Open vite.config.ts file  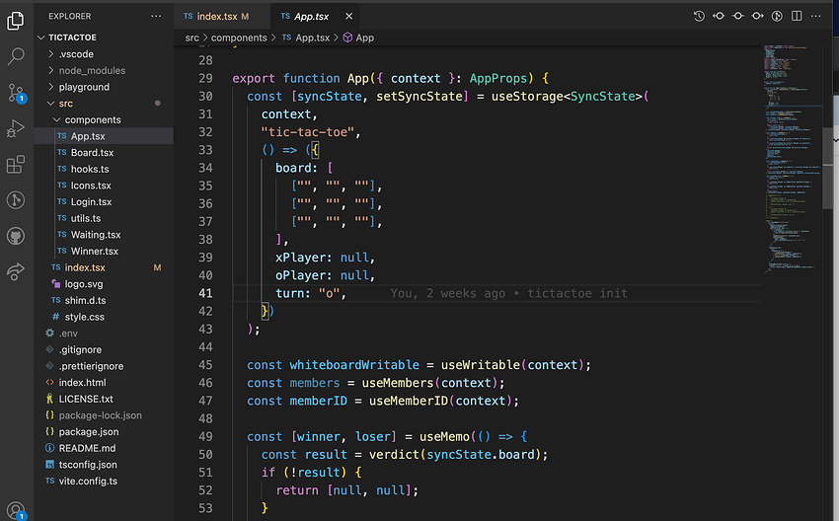(x=104, y=481)
